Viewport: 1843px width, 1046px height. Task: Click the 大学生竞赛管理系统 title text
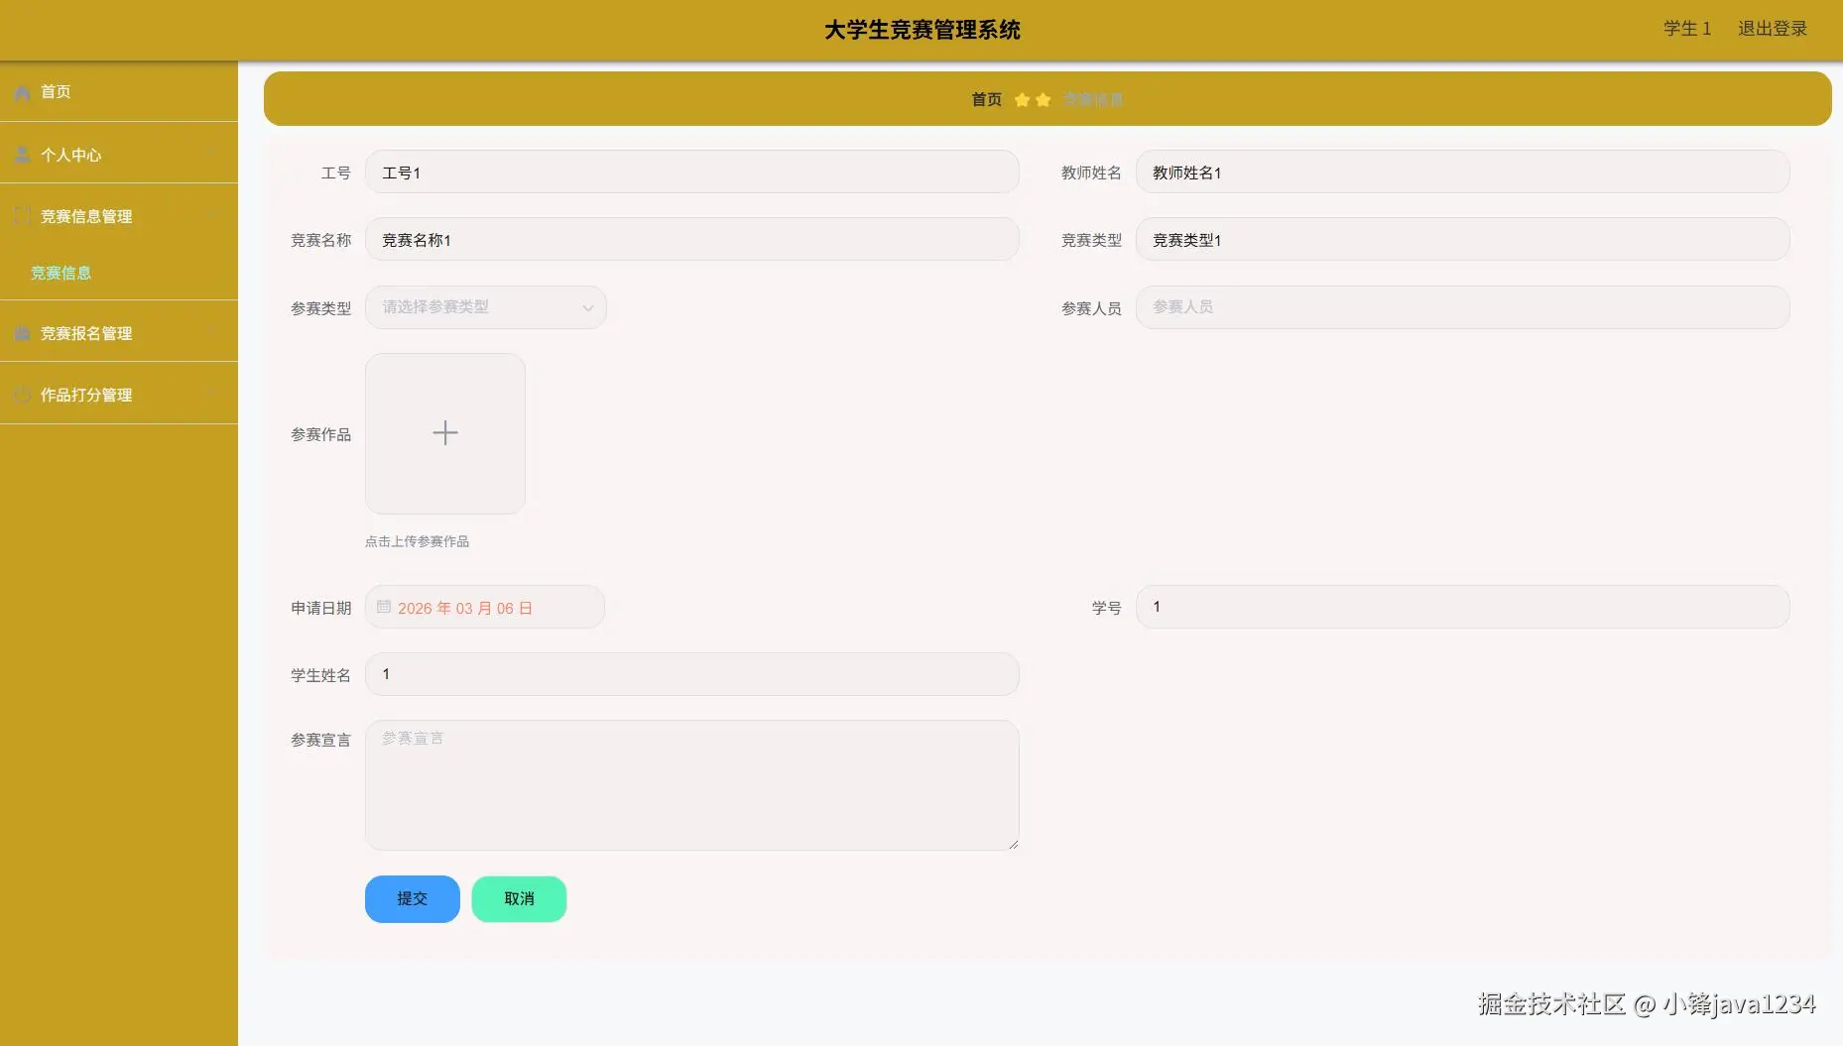[x=922, y=30]
